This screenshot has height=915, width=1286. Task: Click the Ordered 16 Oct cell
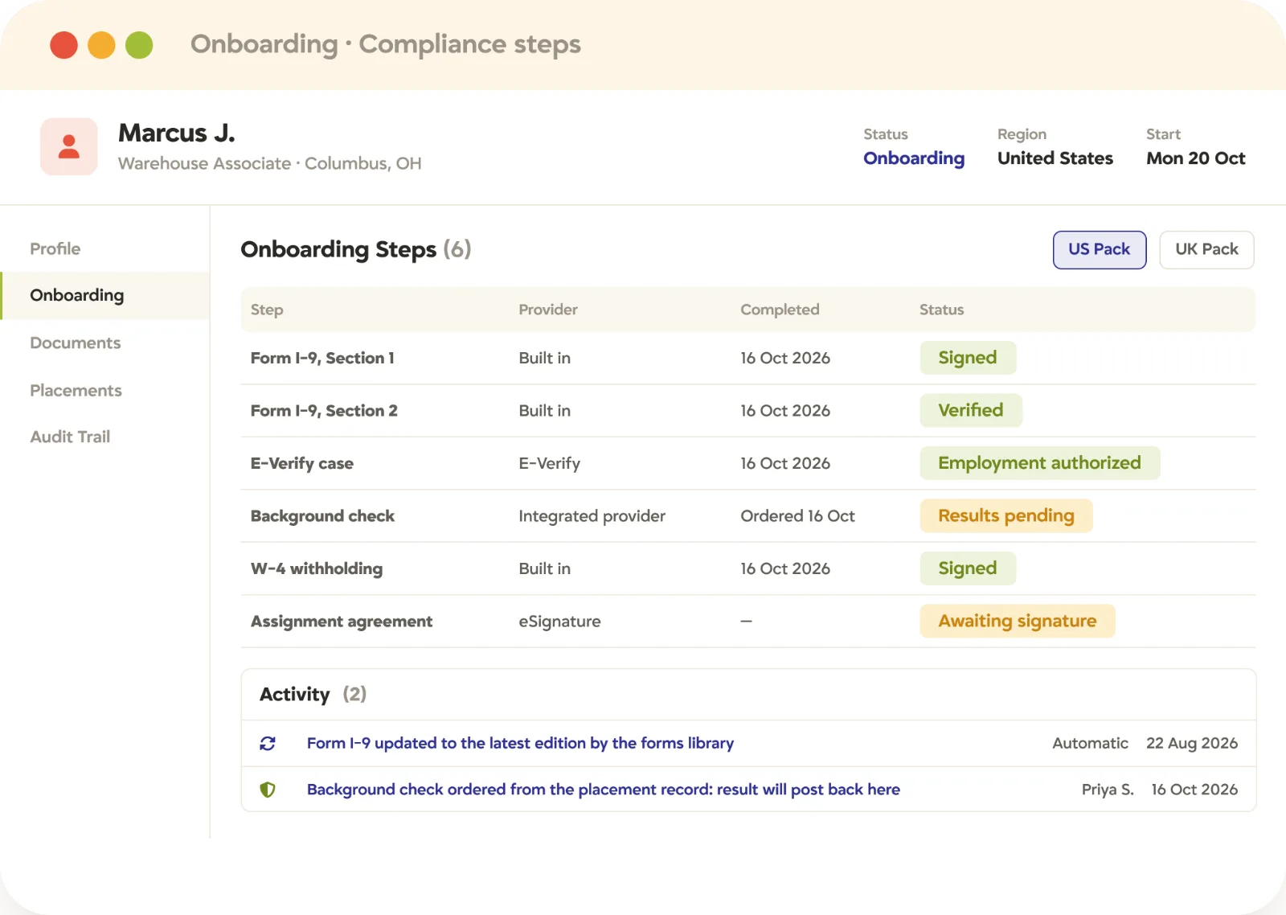click(x=798, y=516)
